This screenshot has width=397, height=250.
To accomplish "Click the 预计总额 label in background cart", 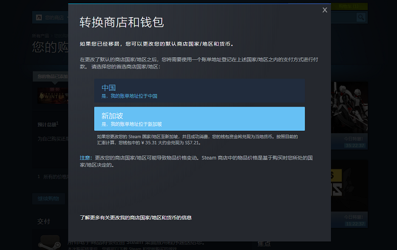I will click(x=48, y=124).
